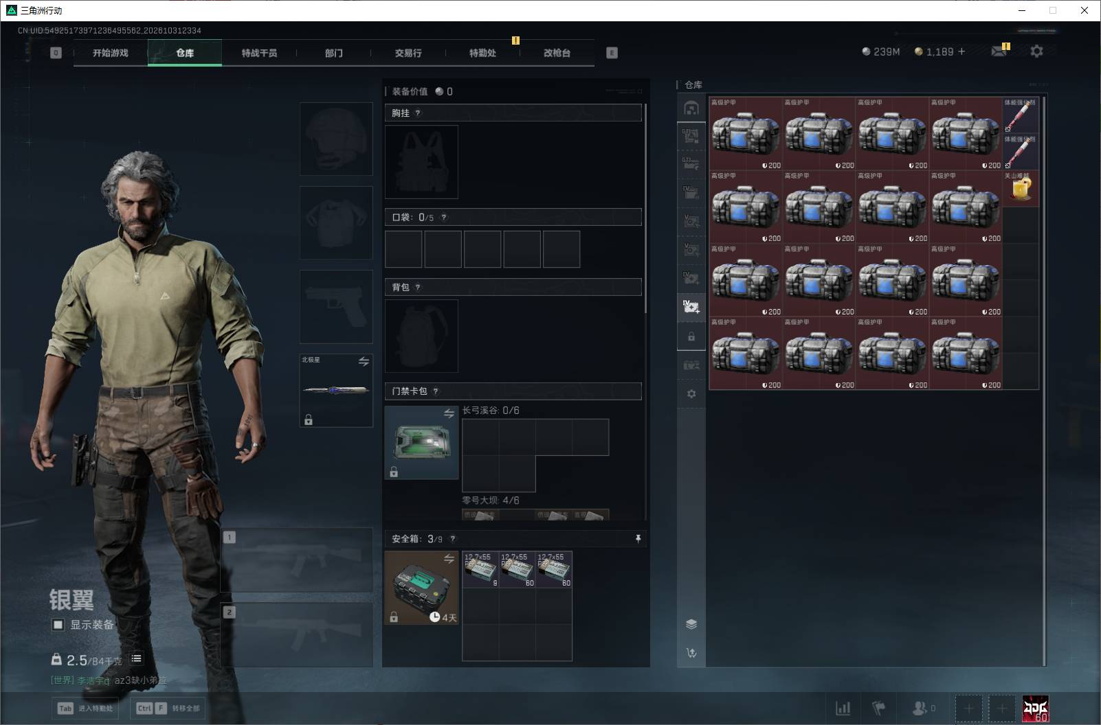Show help for 背包 backpack

(418, 288)
